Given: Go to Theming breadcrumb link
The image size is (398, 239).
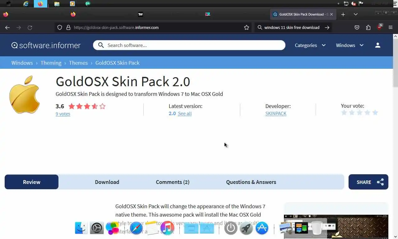Looking at the screenshot, I should pyautogui.click(x=51, y=63).
